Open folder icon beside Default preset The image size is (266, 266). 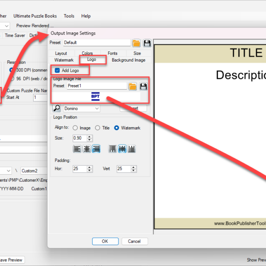pos(136,43)
